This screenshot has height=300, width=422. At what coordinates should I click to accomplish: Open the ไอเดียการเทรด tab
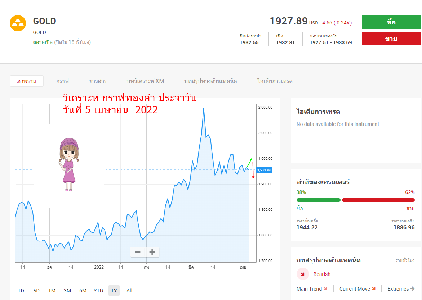pos(275,81)
